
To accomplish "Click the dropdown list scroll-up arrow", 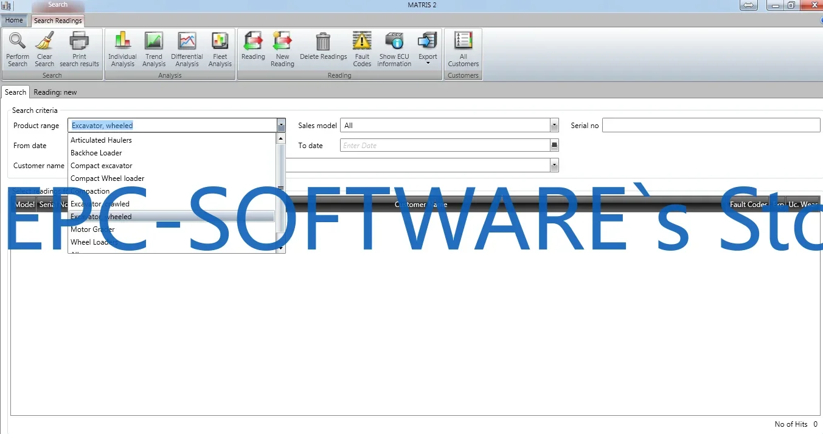I will tap(281, 138).
